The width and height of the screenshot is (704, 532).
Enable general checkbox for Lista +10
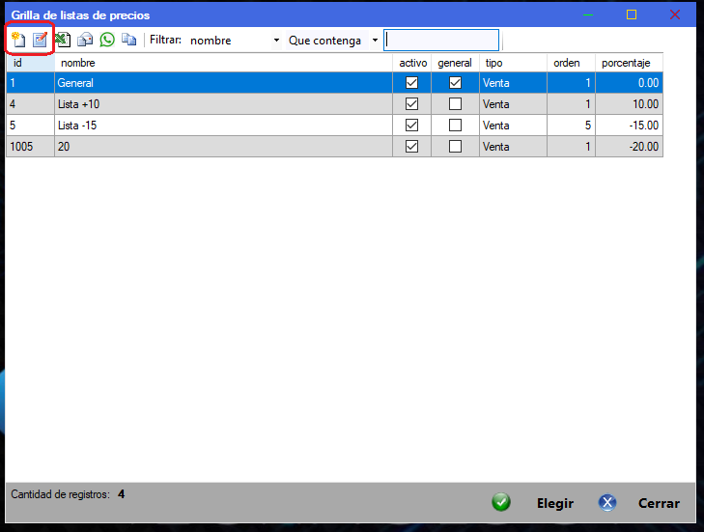(455, 104)
